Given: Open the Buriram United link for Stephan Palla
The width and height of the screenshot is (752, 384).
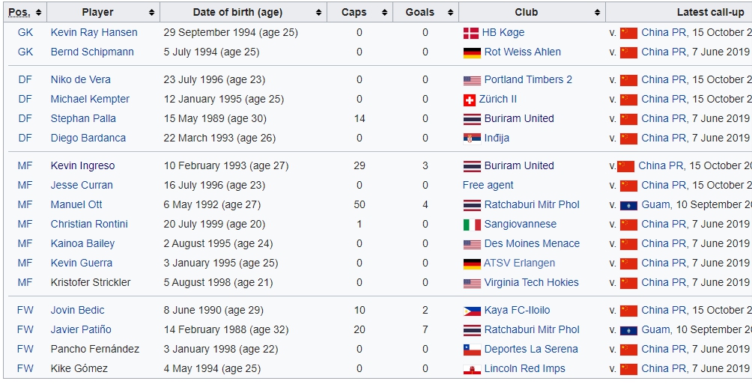Looking at the screenshot, I should pyautogui.click(x=519, y=119).
